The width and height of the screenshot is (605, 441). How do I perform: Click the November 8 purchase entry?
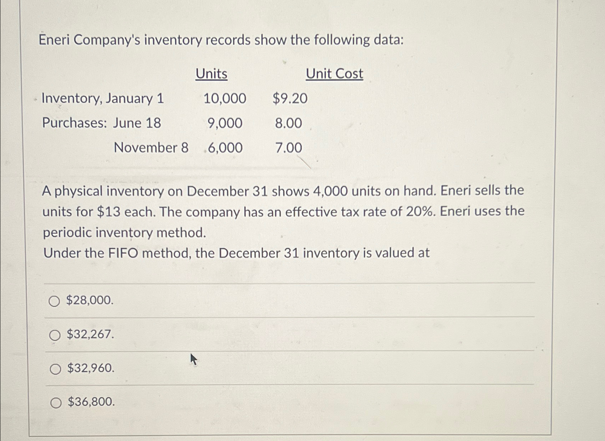tap(151, 148)
